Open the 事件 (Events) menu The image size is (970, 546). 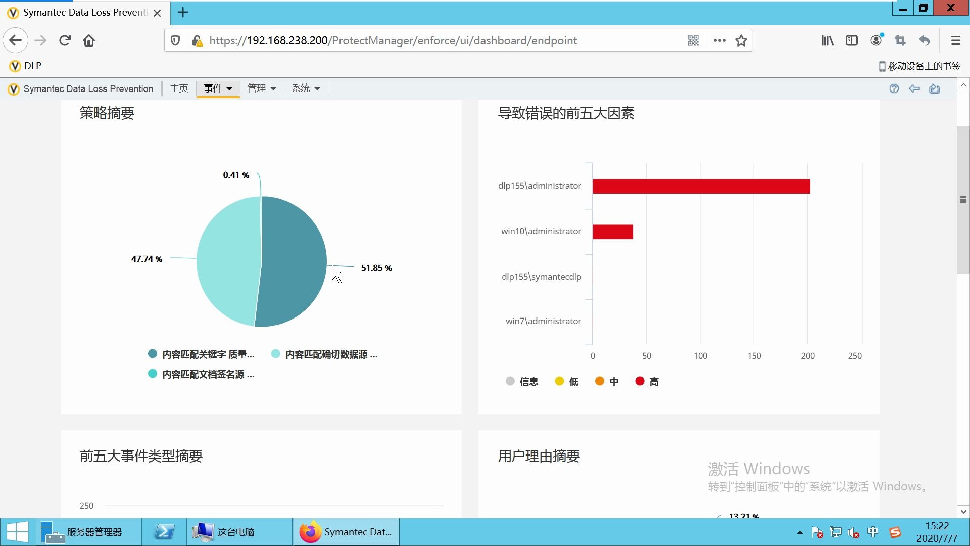[218, 88]
